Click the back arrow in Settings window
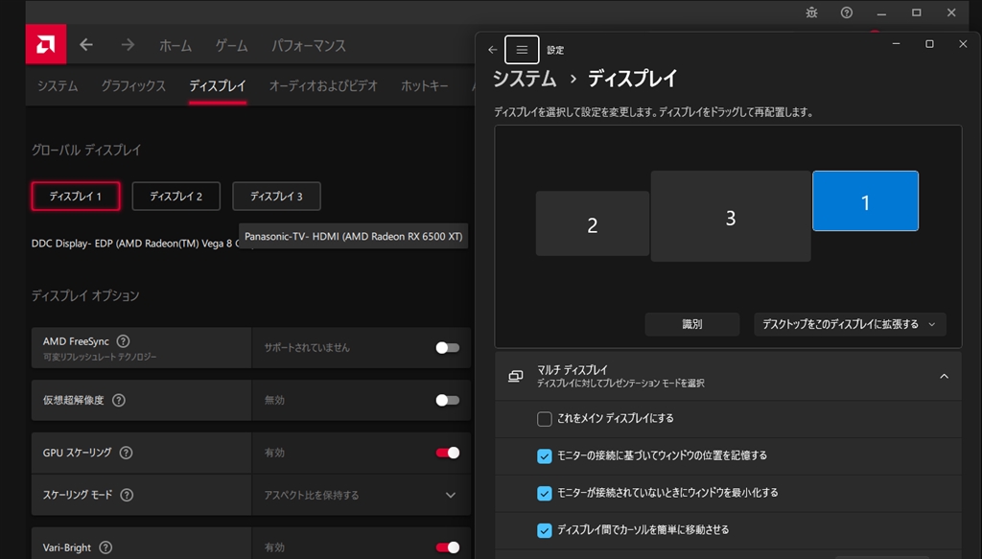The image size is (982, 559). pyautogui.click(x=493, y=50)
